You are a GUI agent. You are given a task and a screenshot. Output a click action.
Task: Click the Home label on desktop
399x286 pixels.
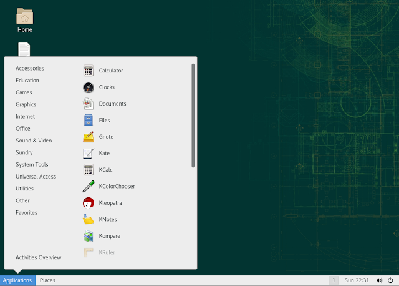(25, 30)
